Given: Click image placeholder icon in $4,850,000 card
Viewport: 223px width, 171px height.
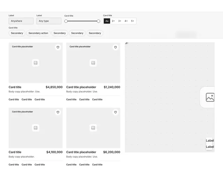Looking at the screenshot, I should [x=36, y=63].
